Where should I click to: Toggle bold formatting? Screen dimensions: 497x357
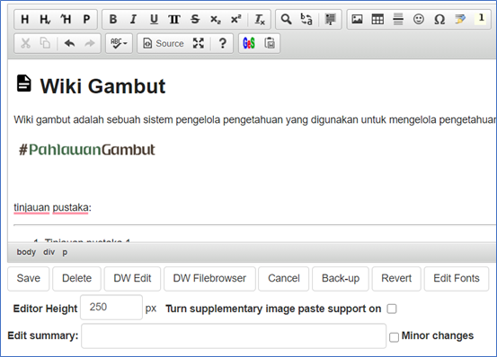pyautogui.click(x=113, y=20)
